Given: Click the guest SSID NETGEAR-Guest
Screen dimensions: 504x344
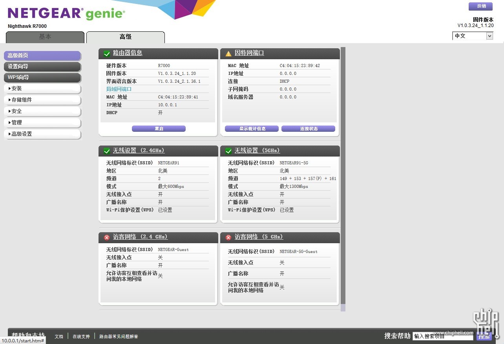Looking at the screenshot, I should tap(173, 250).
